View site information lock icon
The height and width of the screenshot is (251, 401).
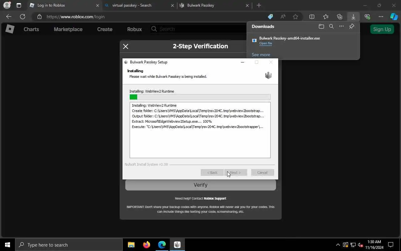39,17
